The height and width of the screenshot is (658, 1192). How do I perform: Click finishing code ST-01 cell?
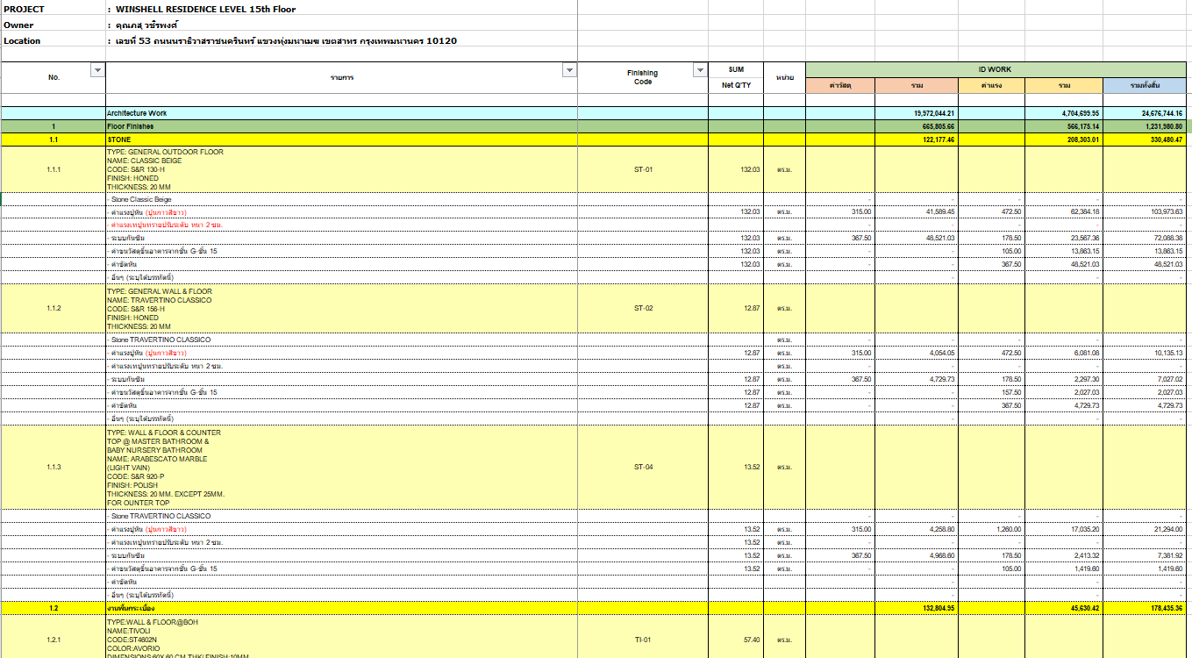[643, 169]
